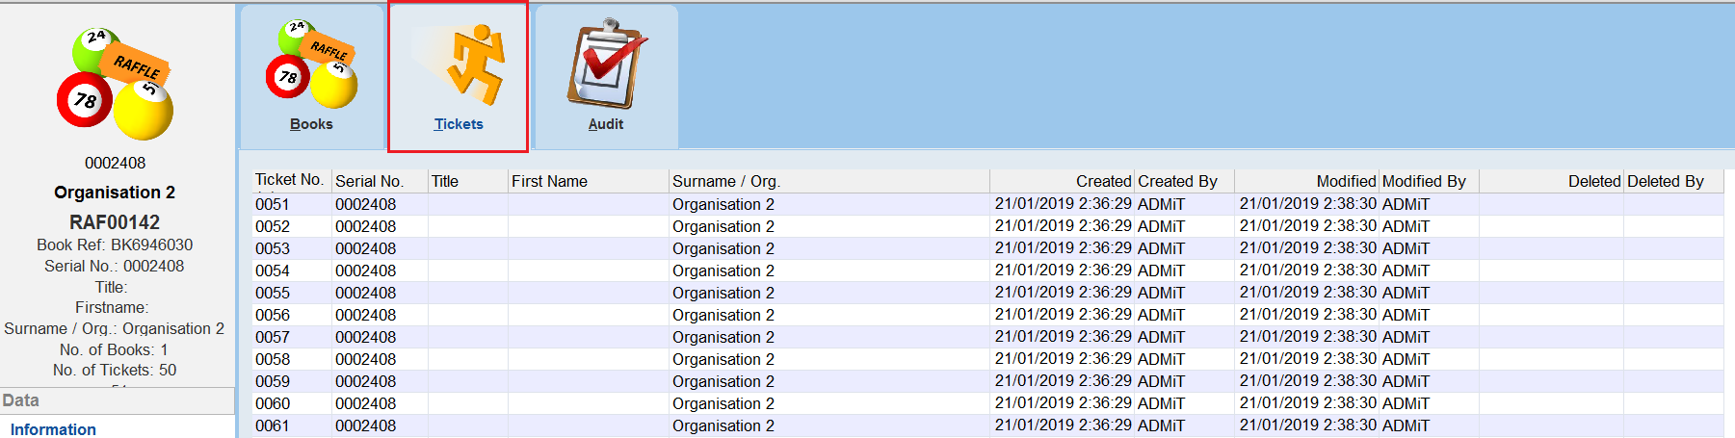The image size is (1735, 438).
Task: Open the Information link in the sidebar
Action: tap(53, 429)
